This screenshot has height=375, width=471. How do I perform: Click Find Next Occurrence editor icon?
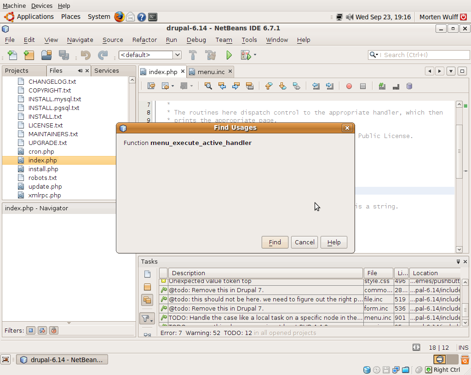pyautogui.click(x=236, y=86)
